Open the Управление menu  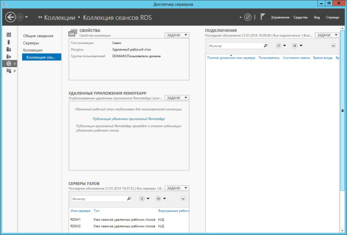tap(280, 18)
